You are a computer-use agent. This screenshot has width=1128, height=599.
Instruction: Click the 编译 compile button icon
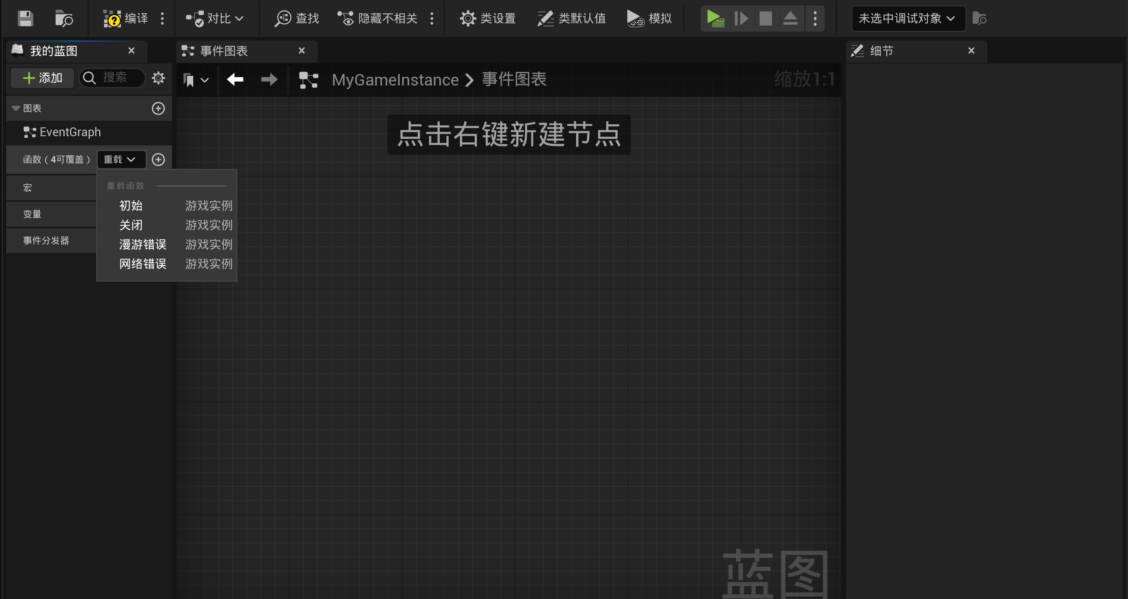[x=112, y=19]
